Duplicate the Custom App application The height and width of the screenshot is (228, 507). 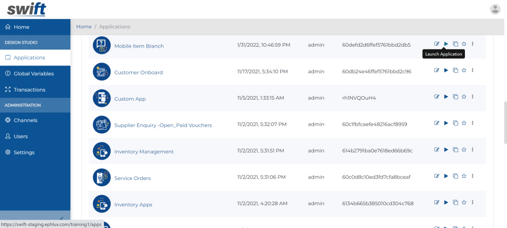[456, 97]
